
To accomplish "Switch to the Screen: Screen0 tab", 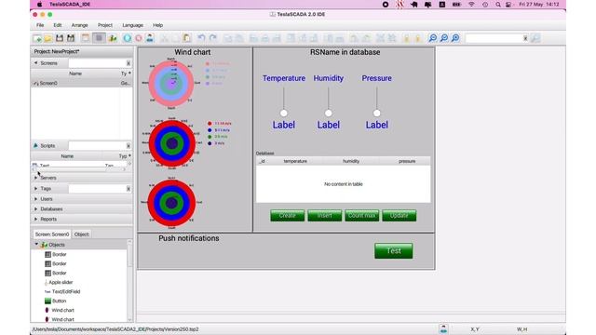I will click(x=52, y=234).
